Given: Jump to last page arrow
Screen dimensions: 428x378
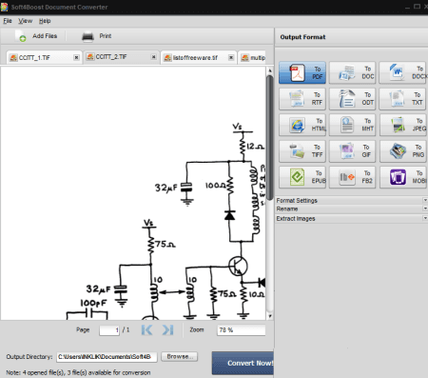Looking at the screenshot, I should pyautogui.click(x=167, y=330).
